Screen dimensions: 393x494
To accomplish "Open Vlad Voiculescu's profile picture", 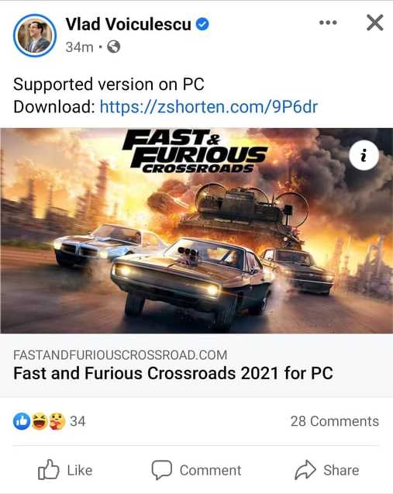I will [35, 36].
